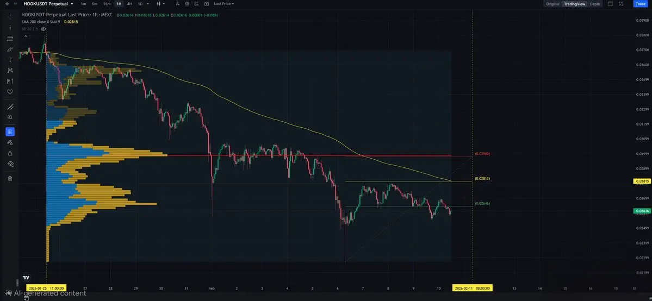Image resolution: width=652 pixels, height=301 pixels.
Task: Select the 1D timeframe
Action: (140, 4)
